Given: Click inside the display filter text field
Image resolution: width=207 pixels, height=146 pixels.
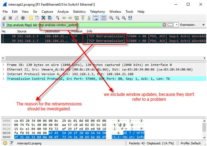Looking at the screenshot, I should click(x=117, y=25).
